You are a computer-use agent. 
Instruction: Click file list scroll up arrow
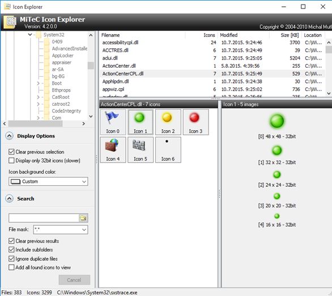tap(329, 43)
